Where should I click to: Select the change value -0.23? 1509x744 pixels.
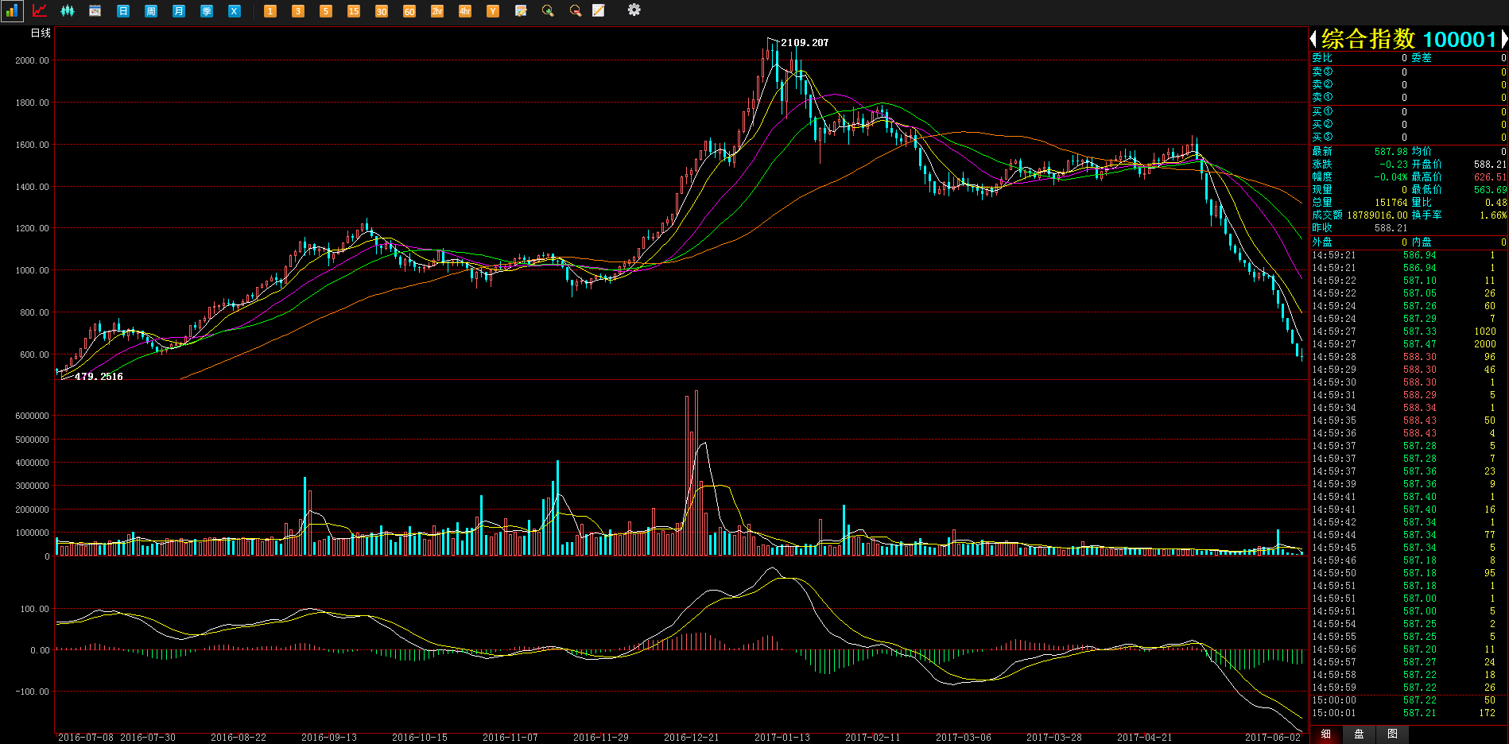(1393, 164)
